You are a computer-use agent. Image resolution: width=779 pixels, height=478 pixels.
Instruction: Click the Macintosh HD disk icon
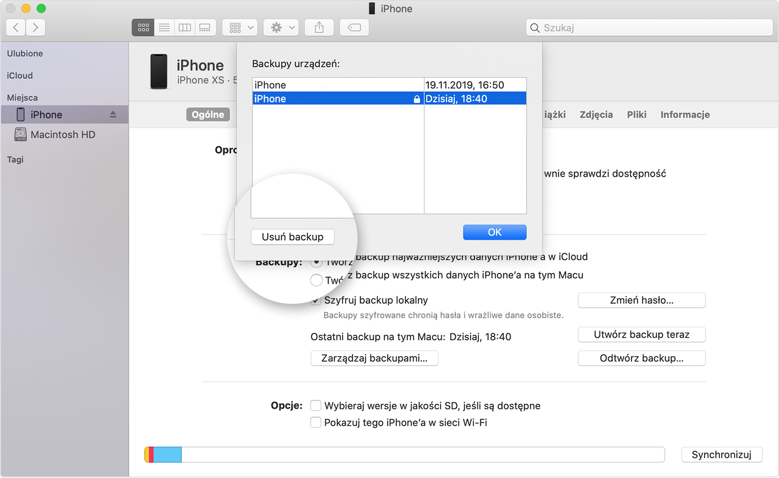[20, 134]
